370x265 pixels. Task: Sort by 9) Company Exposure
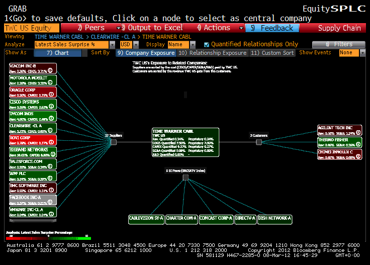tap(146, 53)
